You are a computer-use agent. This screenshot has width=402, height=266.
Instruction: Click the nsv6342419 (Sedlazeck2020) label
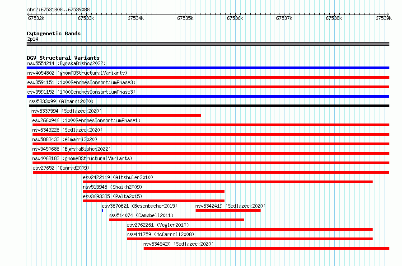(x=230, y=206)
